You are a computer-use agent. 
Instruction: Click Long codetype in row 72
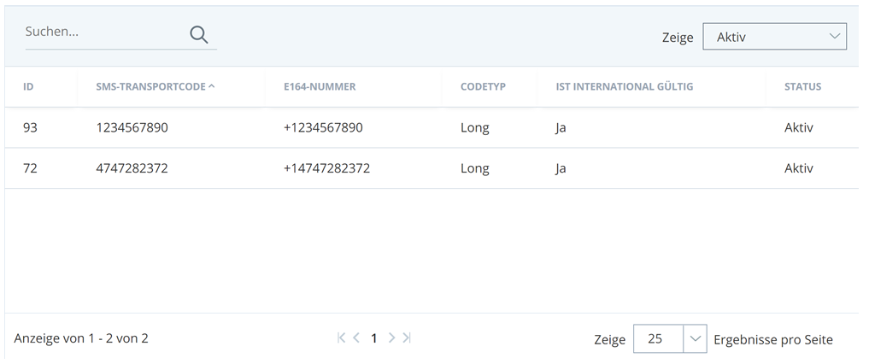475,168
